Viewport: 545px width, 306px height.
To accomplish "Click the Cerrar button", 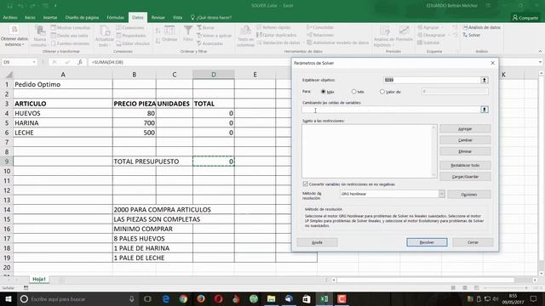I will tap(473, 242).
